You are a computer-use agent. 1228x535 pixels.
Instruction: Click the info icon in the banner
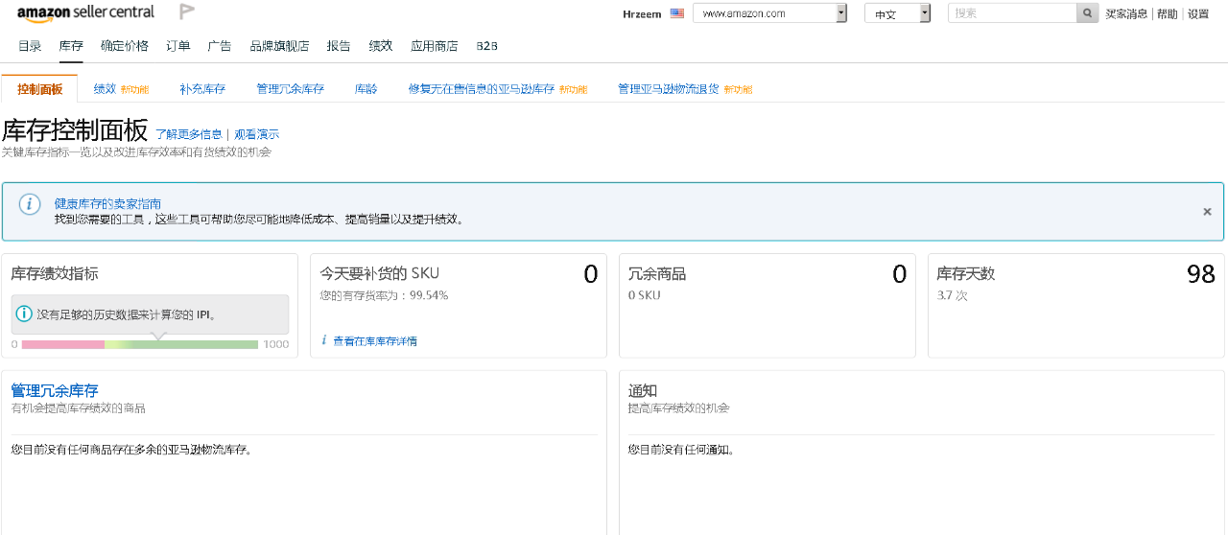point(31,204)
